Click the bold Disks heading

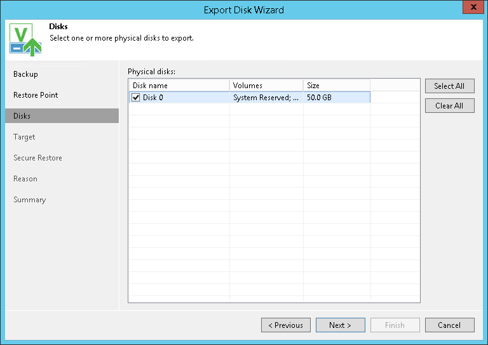coord(58,27)
